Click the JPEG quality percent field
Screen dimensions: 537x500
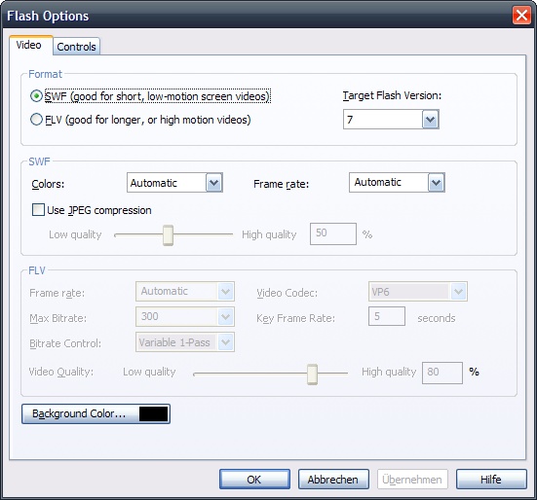click(x=333, y=233)
